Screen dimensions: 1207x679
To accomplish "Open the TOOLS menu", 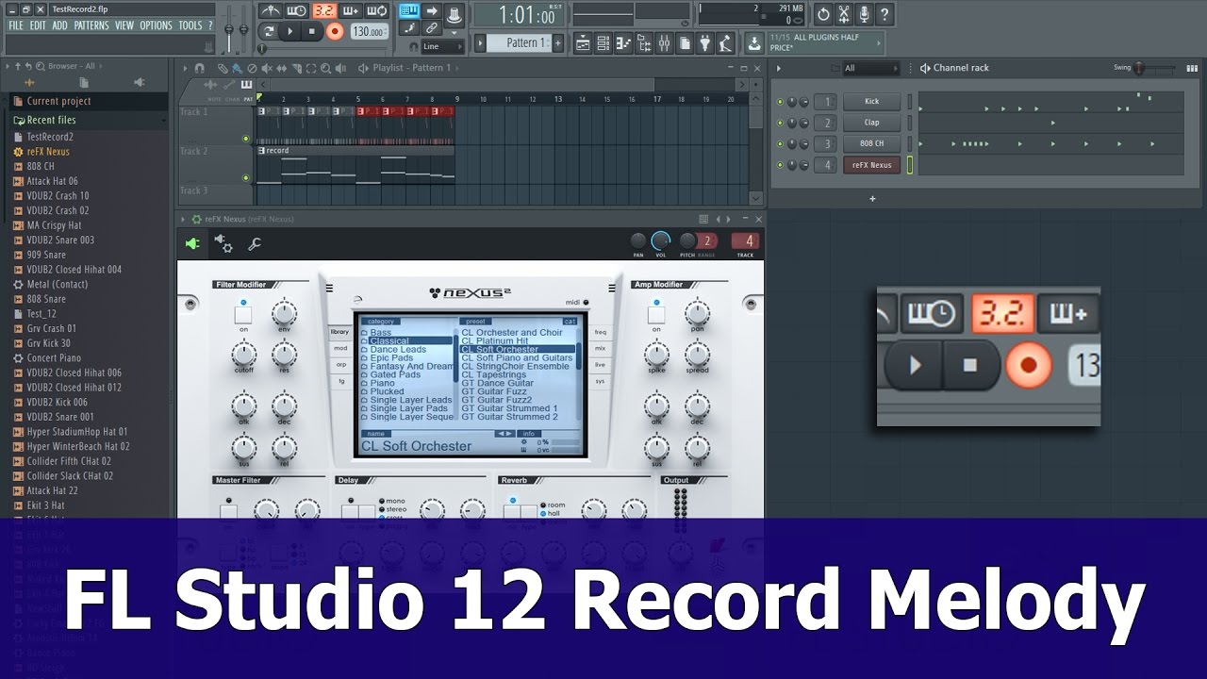I will click(x=190, y=25).
